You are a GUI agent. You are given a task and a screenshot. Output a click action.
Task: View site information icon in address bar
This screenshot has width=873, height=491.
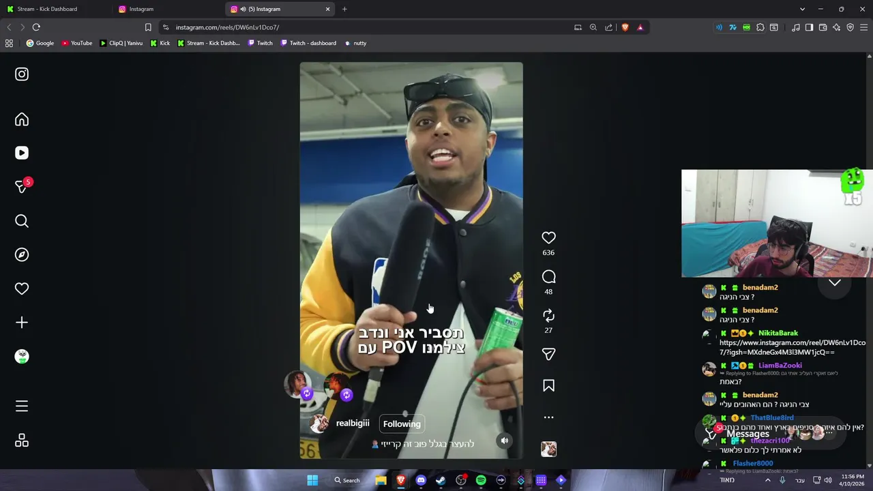[x=166, y=27]
